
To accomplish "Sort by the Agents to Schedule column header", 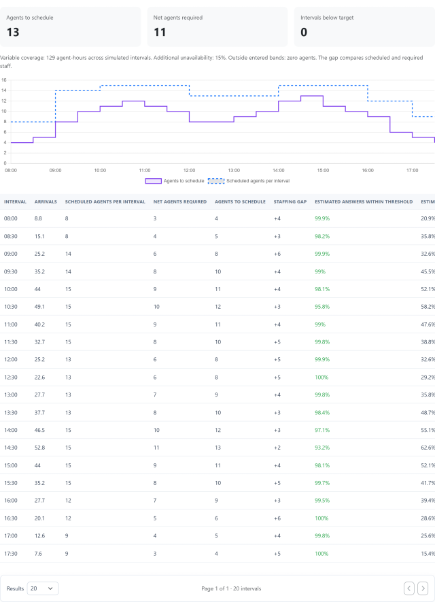I will (240, 201).
